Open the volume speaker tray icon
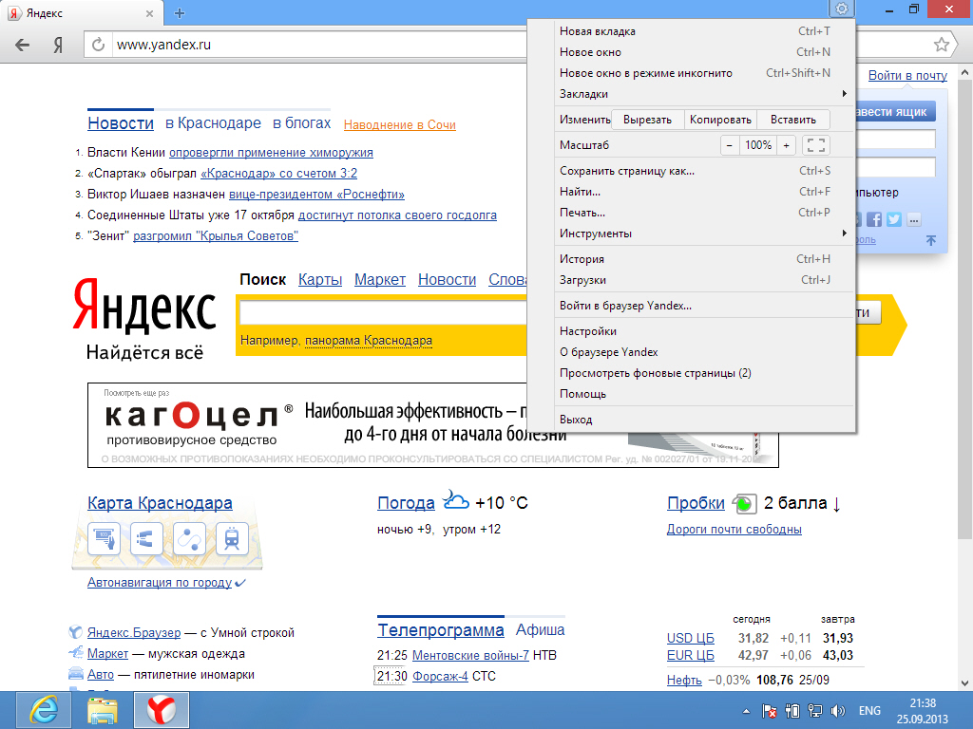Screen dimensions: 973x729 pos(838,711)
